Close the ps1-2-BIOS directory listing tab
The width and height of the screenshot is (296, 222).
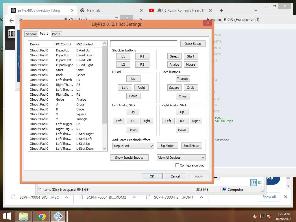tap(72, 10)
